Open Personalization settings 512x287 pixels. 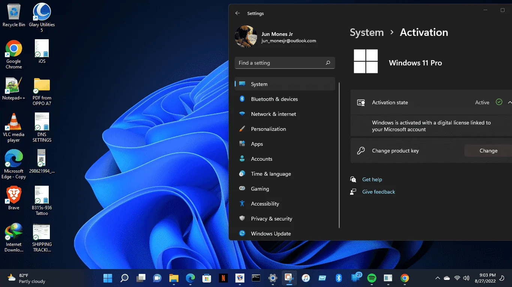coord(285,129)
